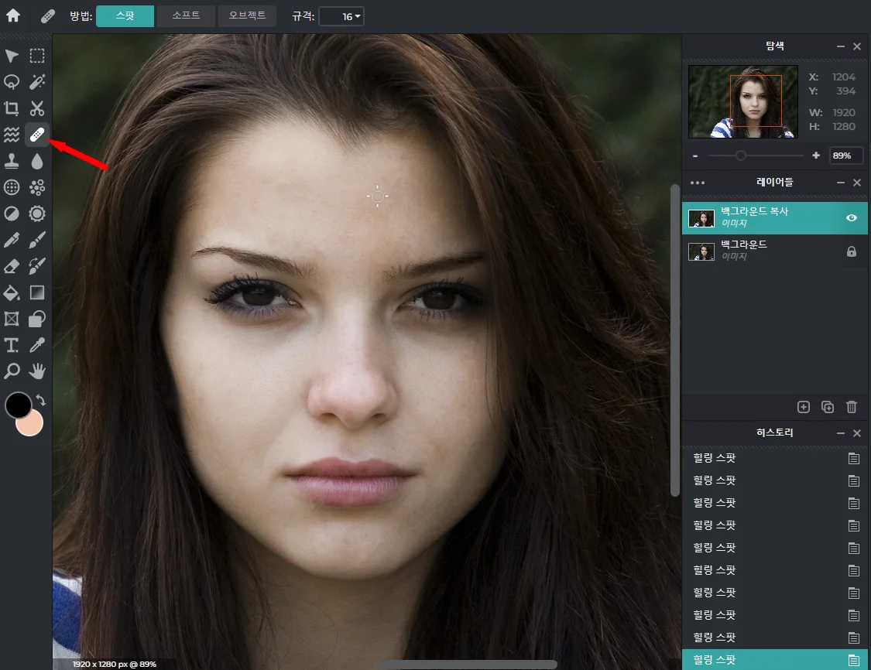The image size is (871, 670).
Task: Click the navigator zoom slider handle
Action: (740, 156)
